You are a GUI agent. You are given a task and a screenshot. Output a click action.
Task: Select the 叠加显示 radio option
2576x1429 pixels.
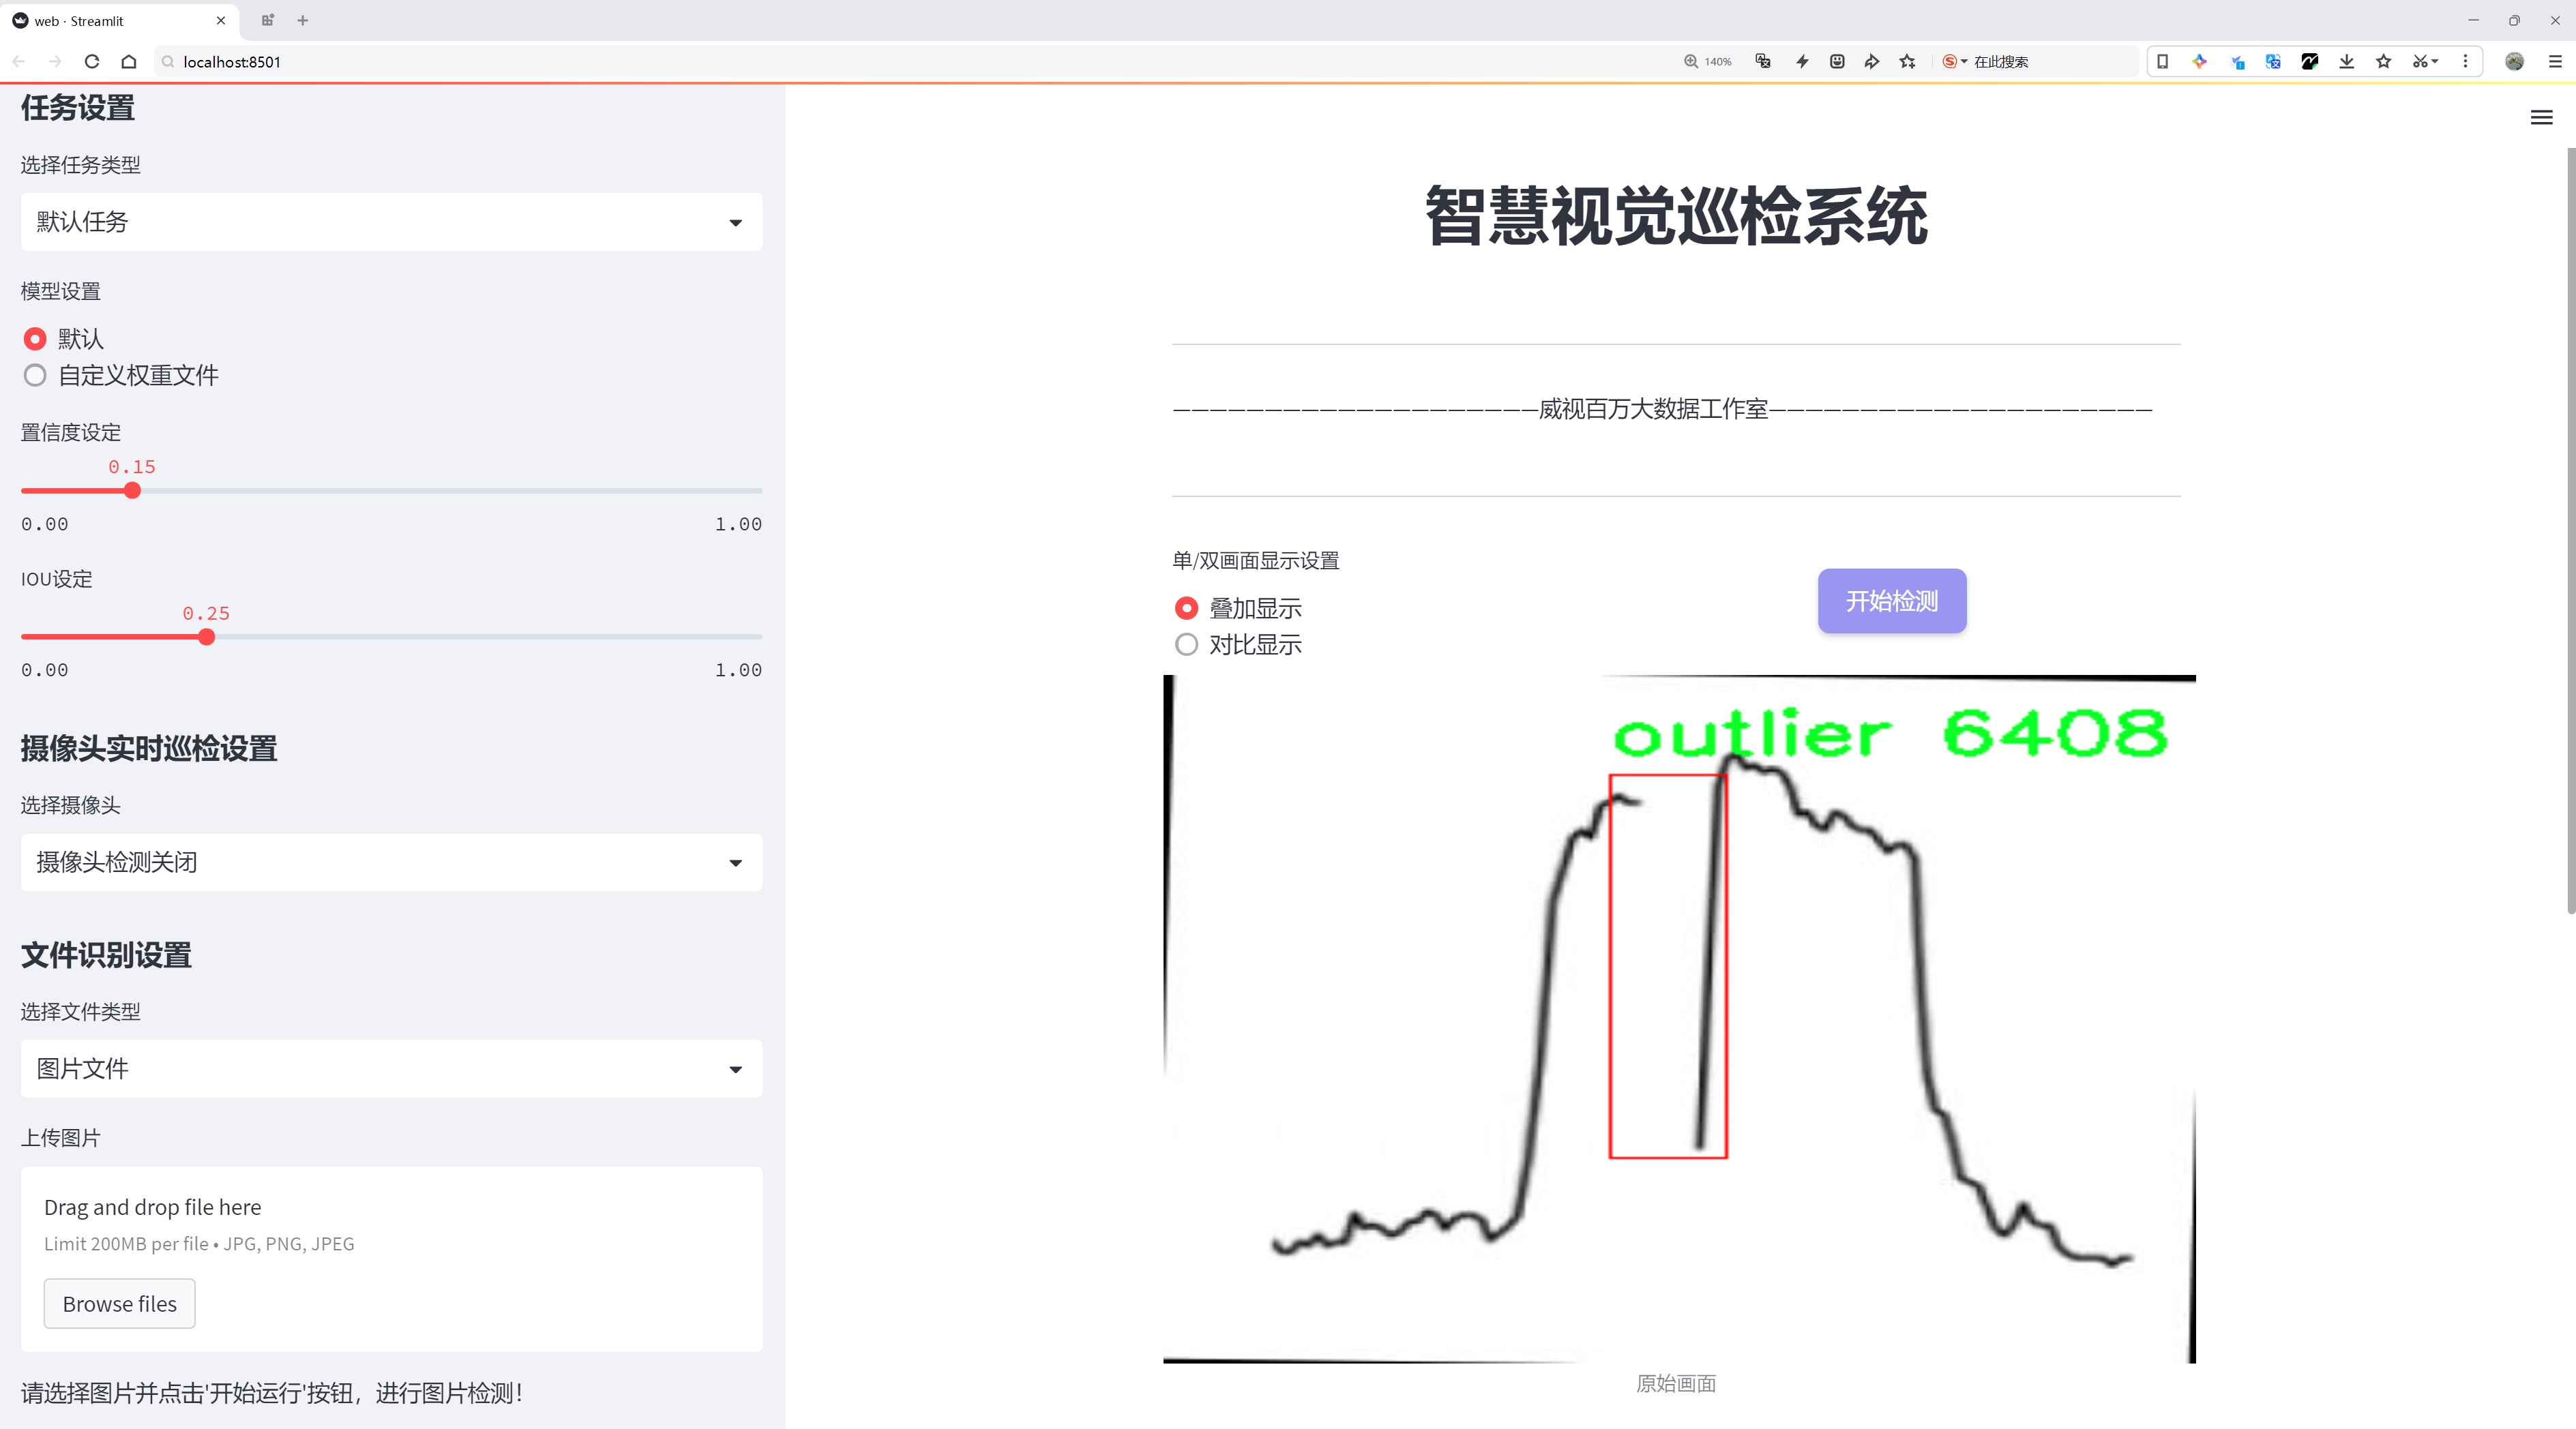[x=1186, y=609]
